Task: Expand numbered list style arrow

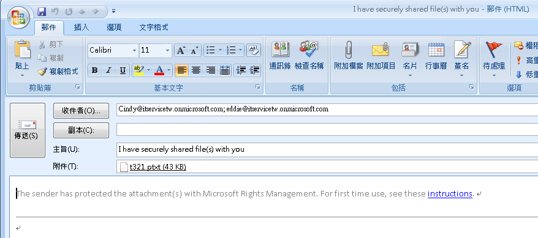Action: [241, 51]
